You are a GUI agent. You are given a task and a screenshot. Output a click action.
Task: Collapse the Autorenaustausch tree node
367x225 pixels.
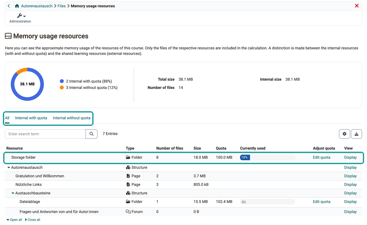pos(9,168)
